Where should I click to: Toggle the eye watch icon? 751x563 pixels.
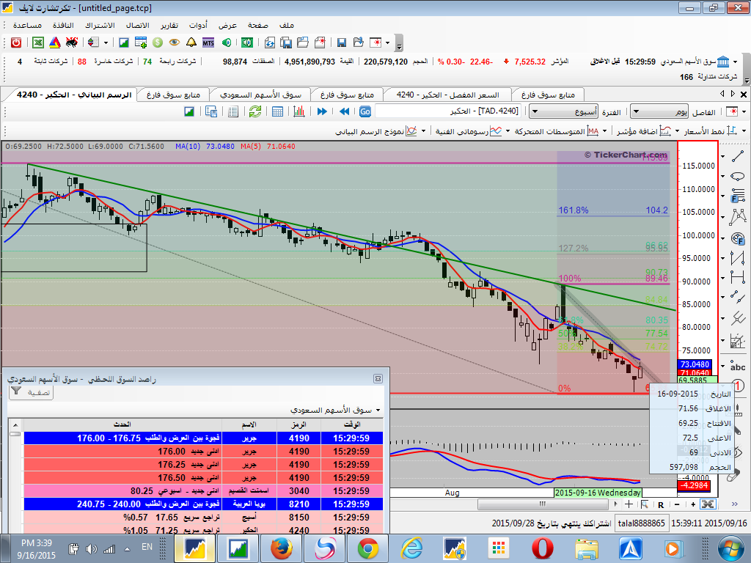175,43
